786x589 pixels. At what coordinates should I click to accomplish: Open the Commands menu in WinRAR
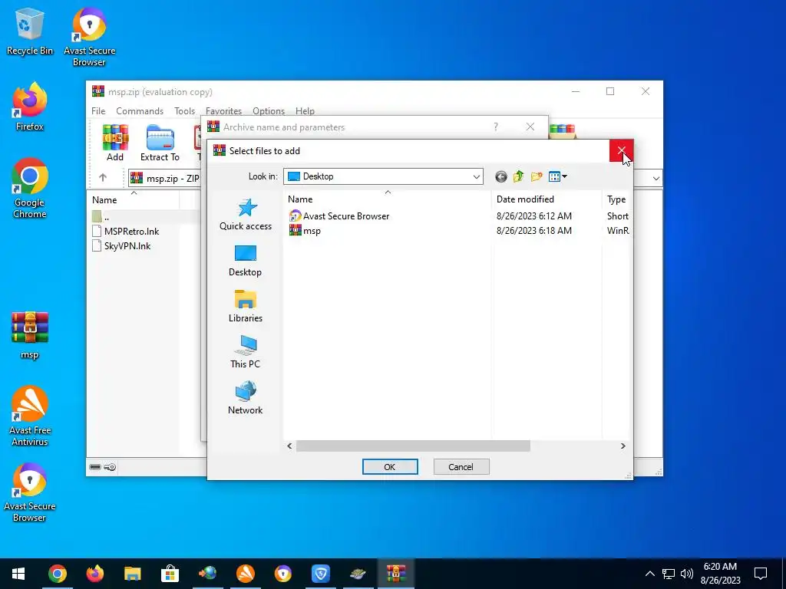(140, 110)
